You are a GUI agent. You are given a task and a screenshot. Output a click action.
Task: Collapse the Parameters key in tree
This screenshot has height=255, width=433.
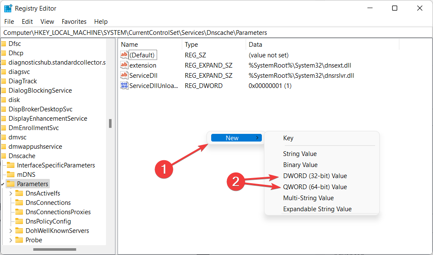(3, 184)
